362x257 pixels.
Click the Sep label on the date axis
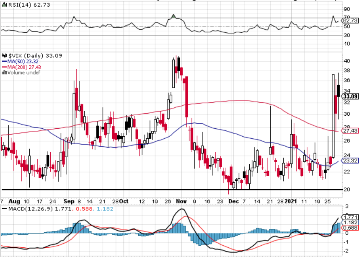click(x=69, y=201)
